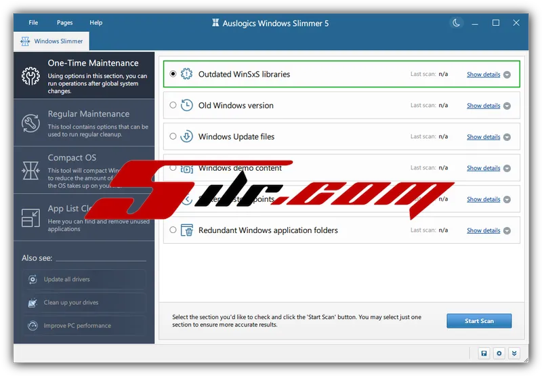The width and height of the screenshot is (542, 376).
Task: Click Clean up your drives
Action: (84, 302)
